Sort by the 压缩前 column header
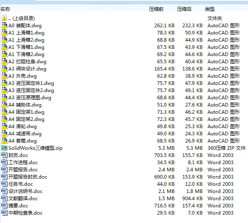 (x=156, y=9)
